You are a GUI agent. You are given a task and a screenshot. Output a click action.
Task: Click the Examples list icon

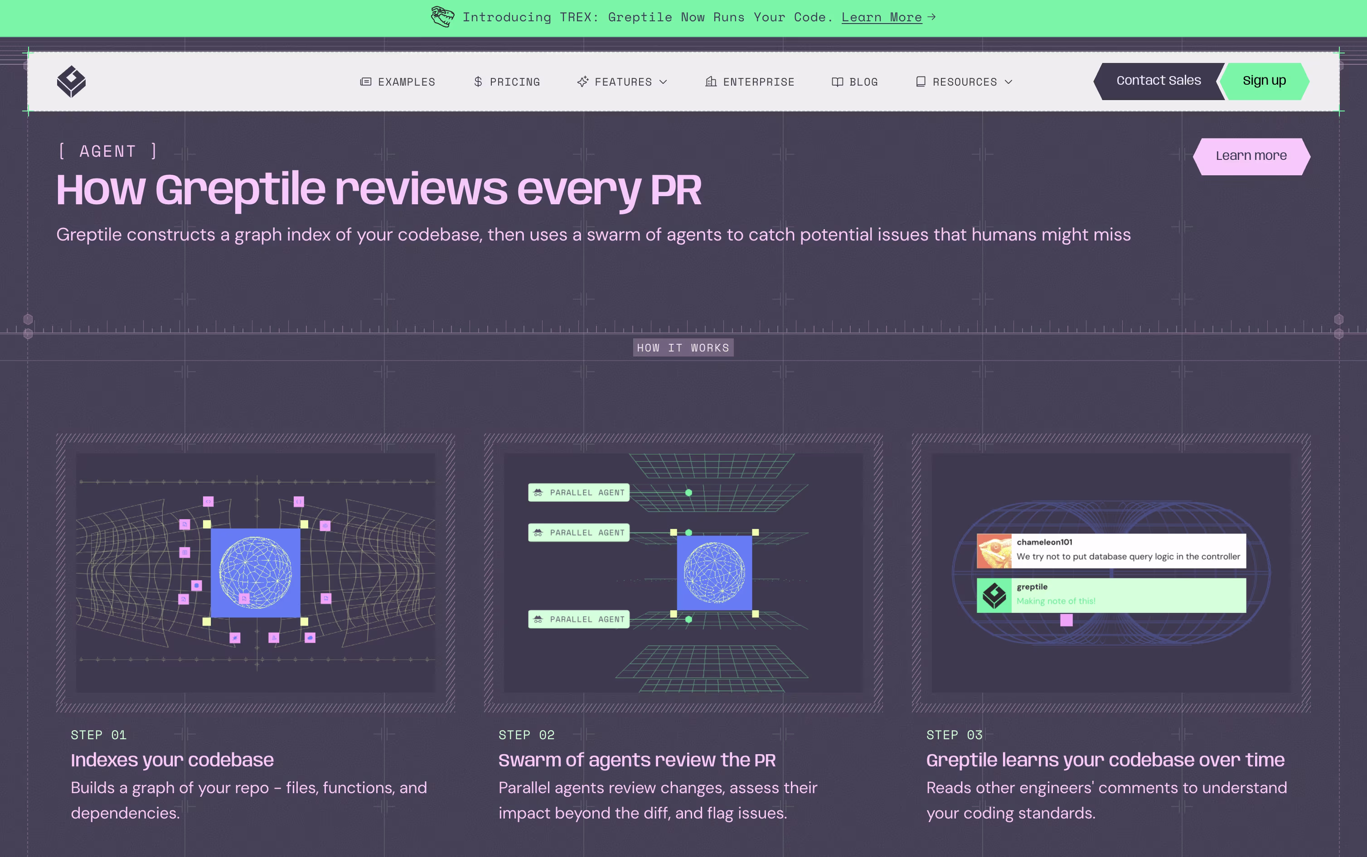pyautogui.click(x=366, y=82)
